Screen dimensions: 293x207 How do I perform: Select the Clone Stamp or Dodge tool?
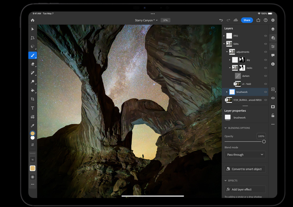tap(33, 82)
